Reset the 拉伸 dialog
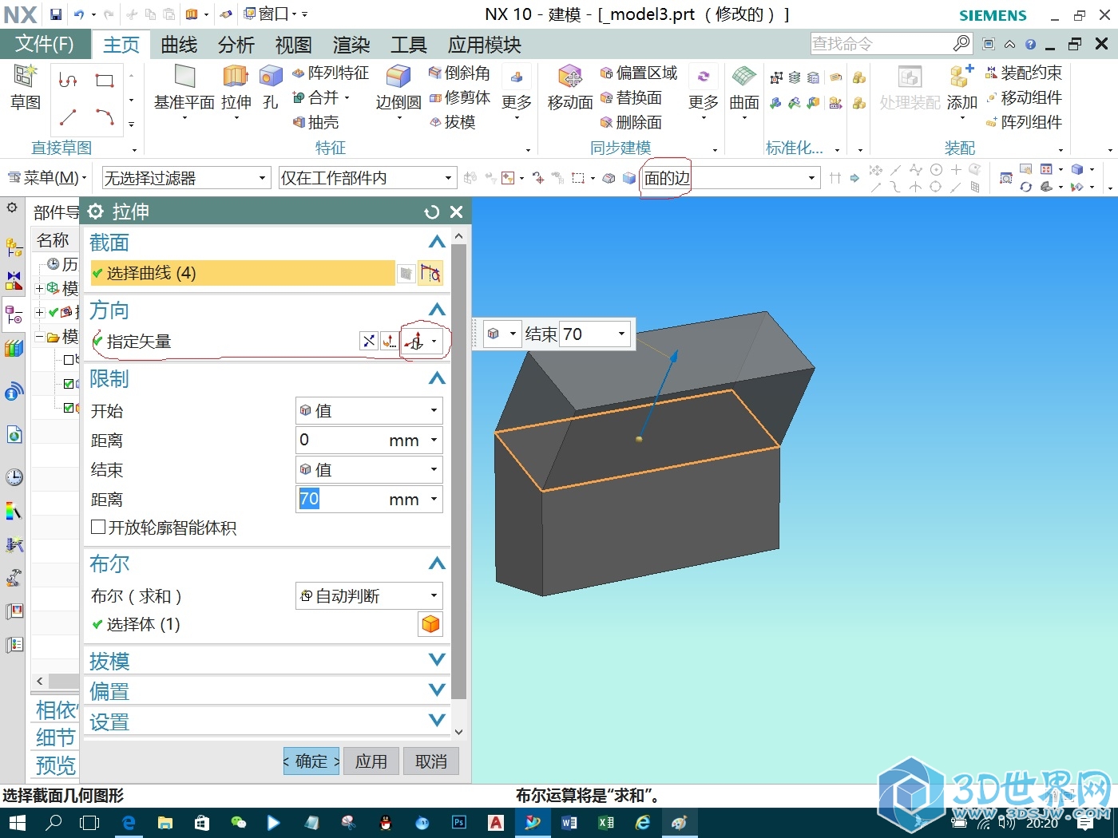 431,211
